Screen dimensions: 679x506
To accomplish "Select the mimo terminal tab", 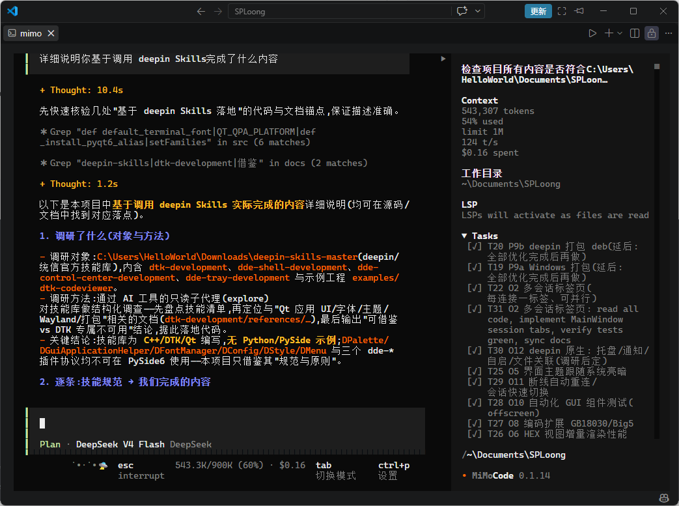I will [31, 33].
